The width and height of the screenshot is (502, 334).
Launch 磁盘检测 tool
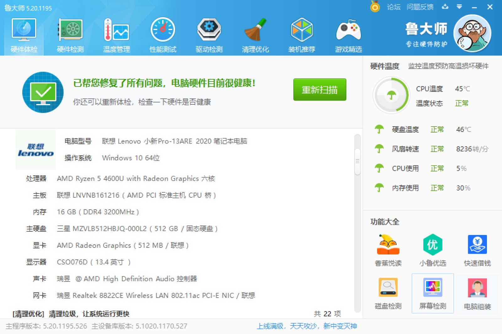[388, 294]
